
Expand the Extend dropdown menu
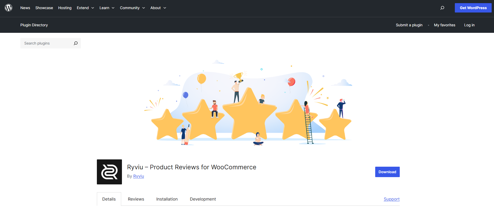tap(85, 8)
